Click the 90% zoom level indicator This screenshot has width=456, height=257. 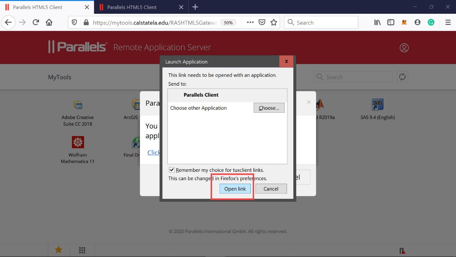[x=228, y=23]
